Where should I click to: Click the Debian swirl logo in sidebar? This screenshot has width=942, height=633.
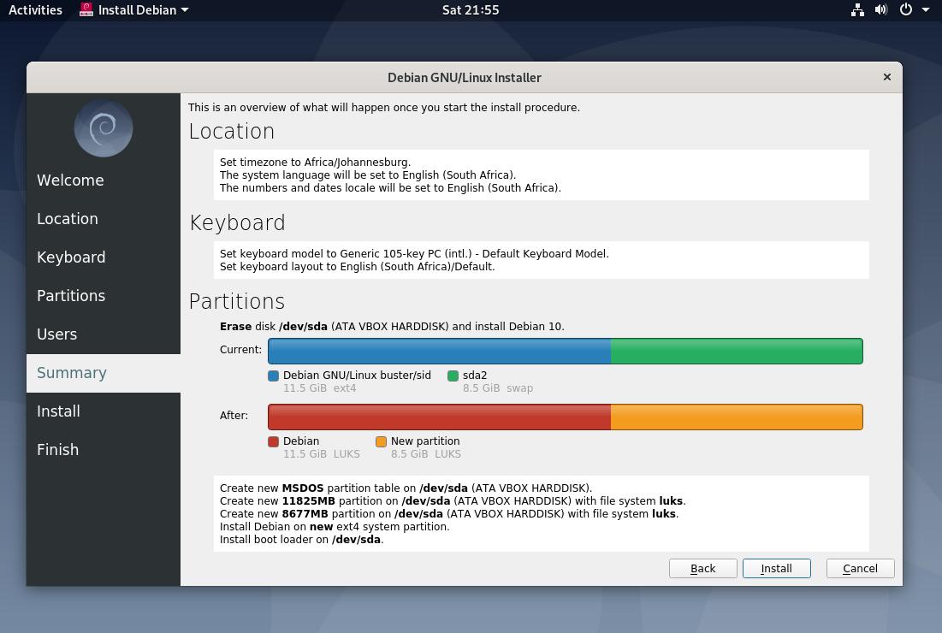[x=104, y=128]
